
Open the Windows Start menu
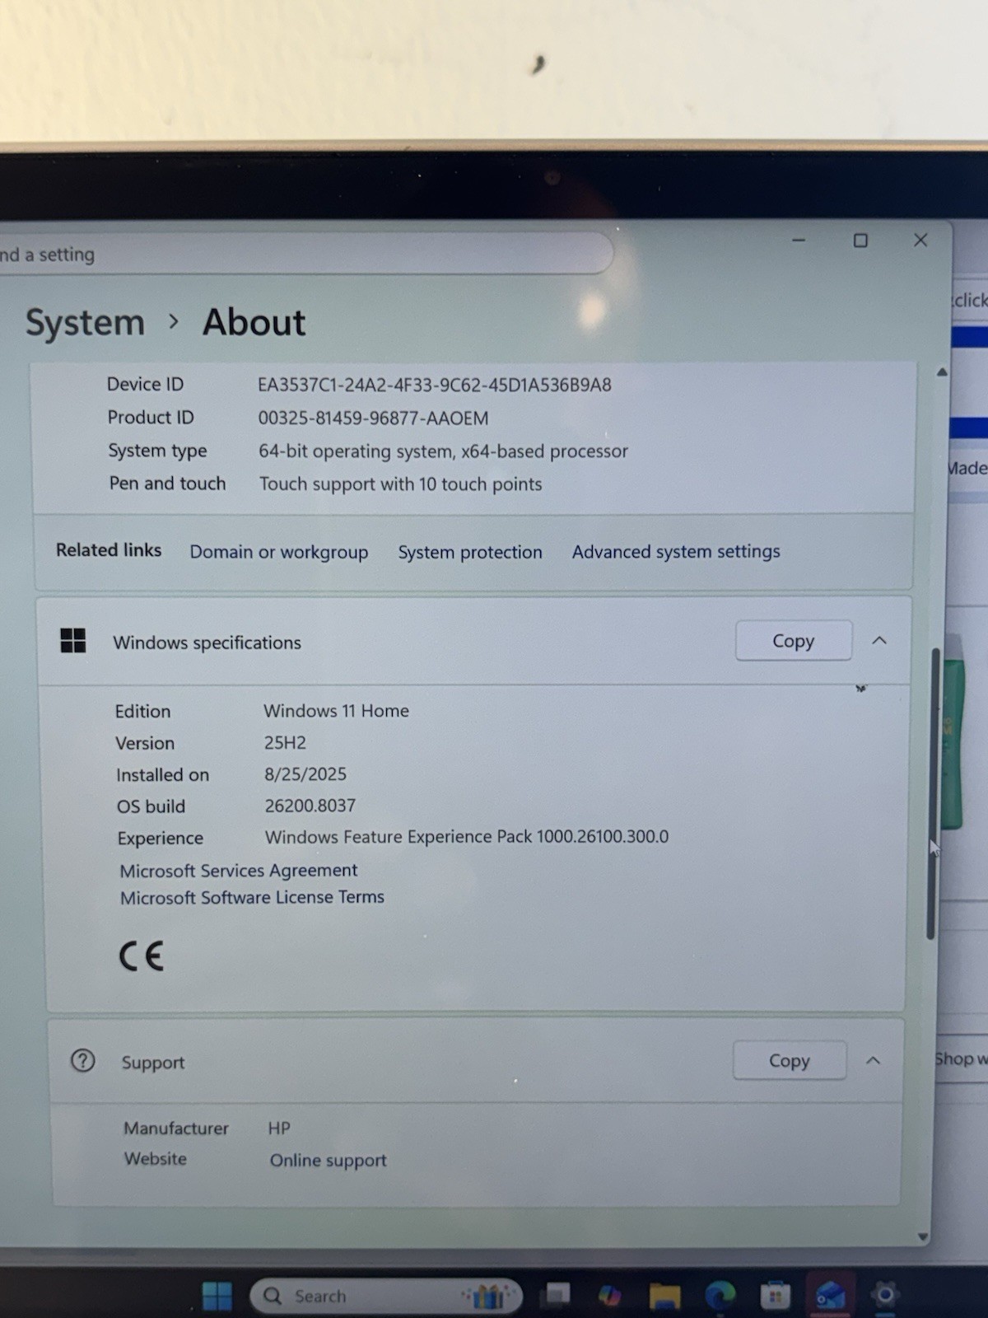pyautogui.click(x=217, y=1296)
